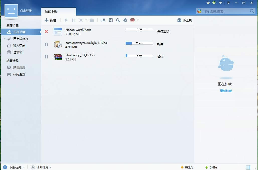Click the user avatar image
Viewport: 258px width, 170px height.
(11, 11)
